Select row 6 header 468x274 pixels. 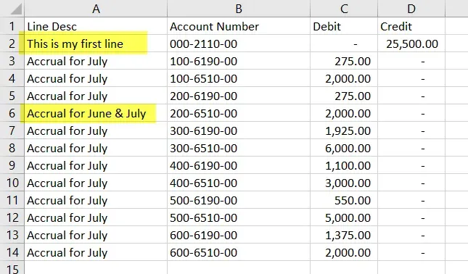coord(12,113)
